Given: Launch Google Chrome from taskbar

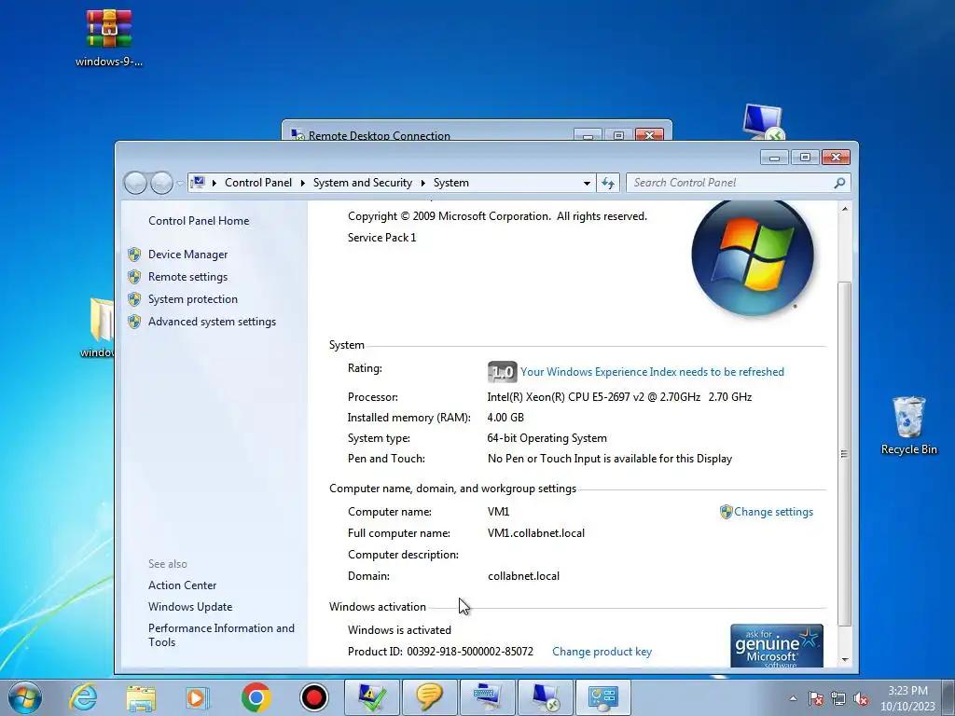Looking at the screenshot, I should pos(256,697).
